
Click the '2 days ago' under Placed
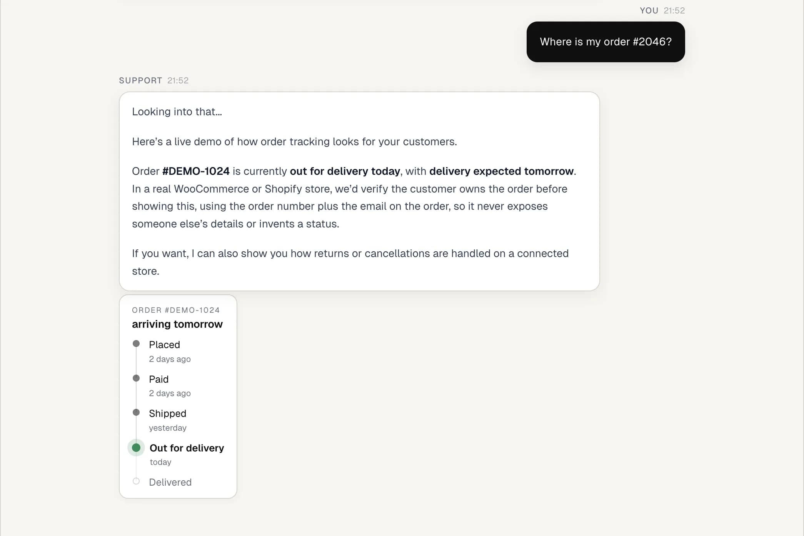170,359
